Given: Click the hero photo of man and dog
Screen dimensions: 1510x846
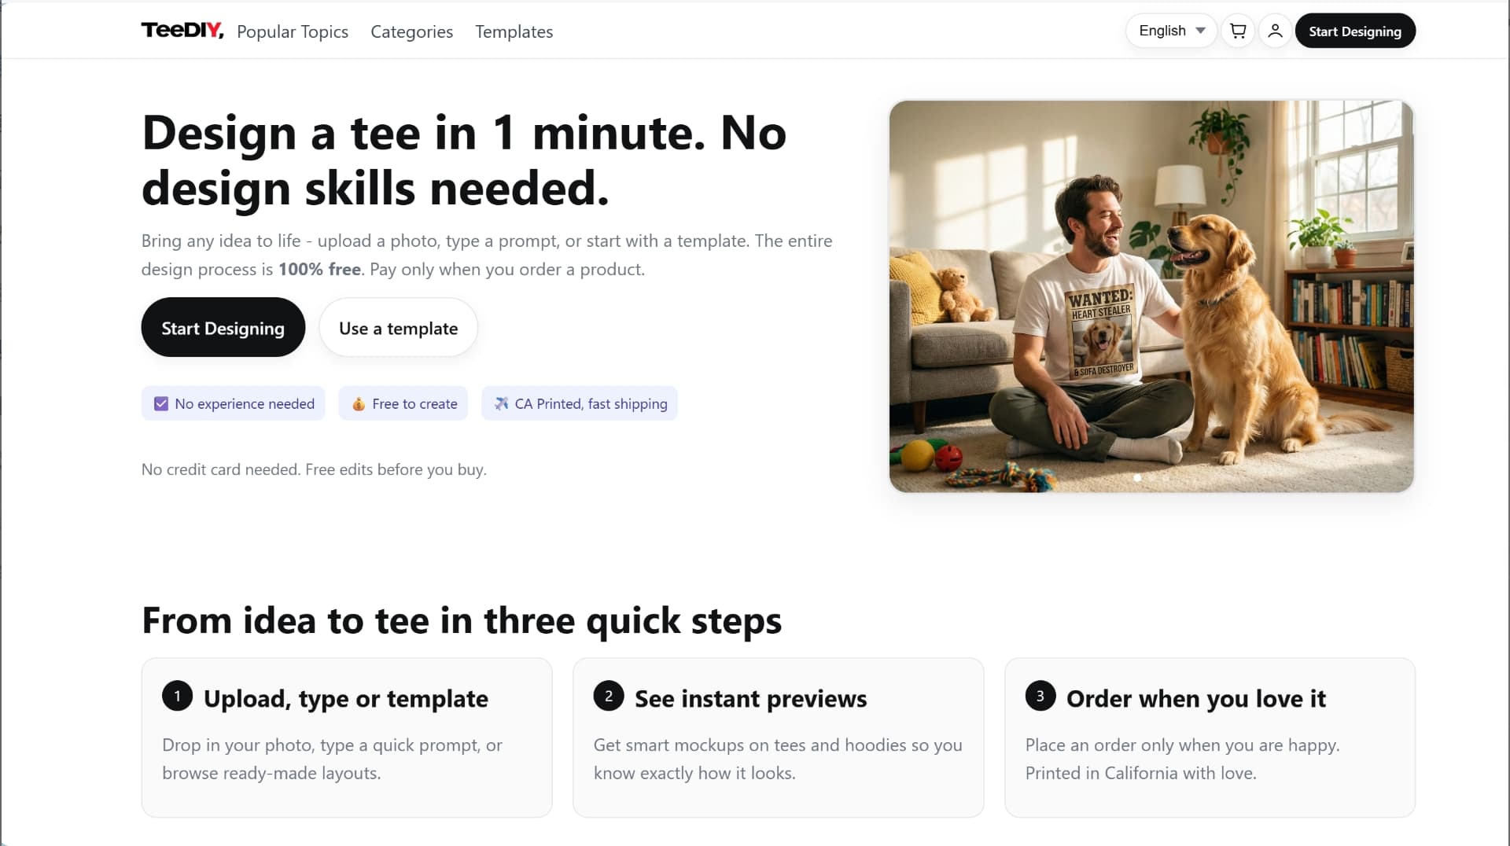Looking at the screenshot, I should click(1151, 295).
